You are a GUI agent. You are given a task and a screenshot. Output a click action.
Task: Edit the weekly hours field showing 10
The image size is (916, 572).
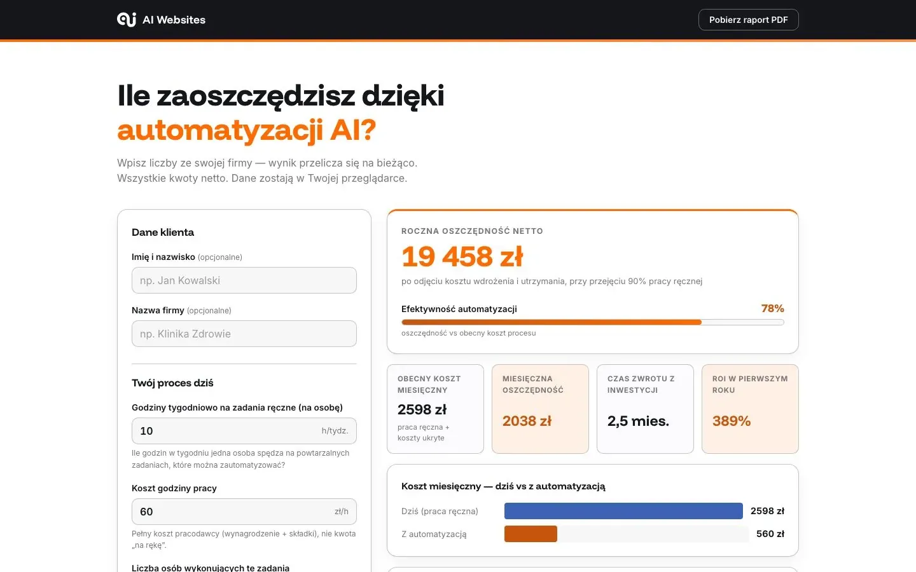(x=244, y=431)
